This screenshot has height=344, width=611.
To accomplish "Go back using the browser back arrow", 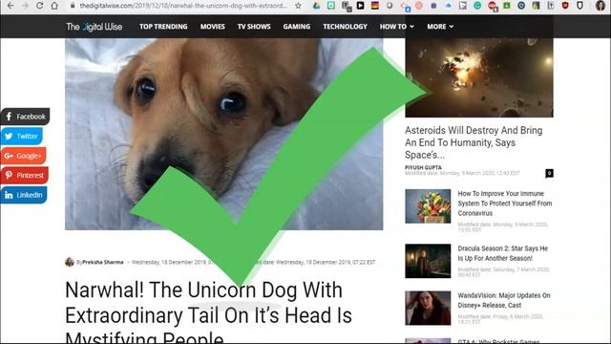I will tap(11, 6).
